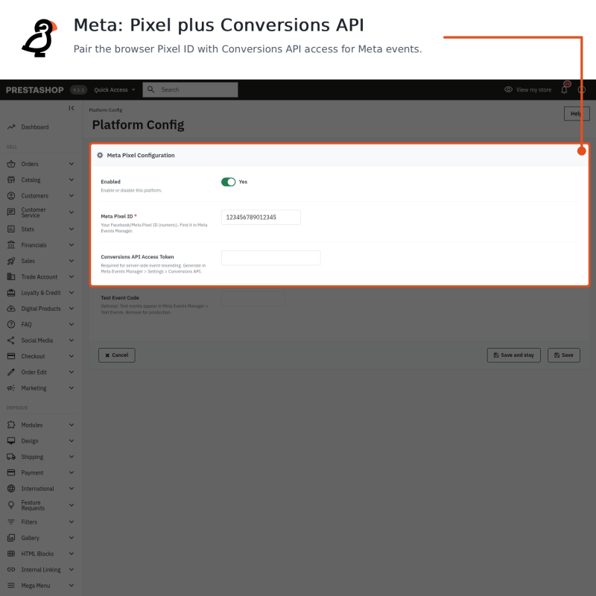The height and width of the screenshot is (596, 596).
Task: Expand the Stats menu chevron
Action: pos(72,229)
